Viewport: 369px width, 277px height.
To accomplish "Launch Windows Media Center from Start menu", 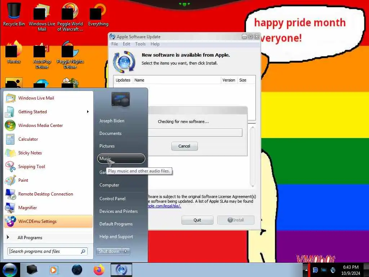I will coord(49,125).
